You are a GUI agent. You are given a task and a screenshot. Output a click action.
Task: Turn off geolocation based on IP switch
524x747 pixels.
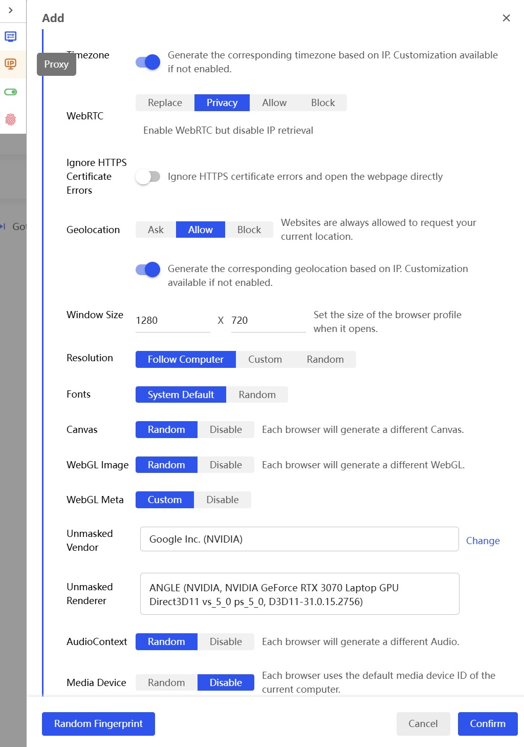tap(148, 269)
